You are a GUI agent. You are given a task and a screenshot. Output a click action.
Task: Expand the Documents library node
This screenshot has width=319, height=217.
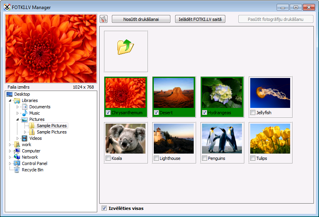click(x=17, y=107)
